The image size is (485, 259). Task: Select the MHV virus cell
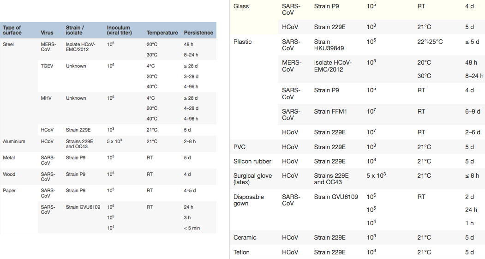tap(46, 98)
